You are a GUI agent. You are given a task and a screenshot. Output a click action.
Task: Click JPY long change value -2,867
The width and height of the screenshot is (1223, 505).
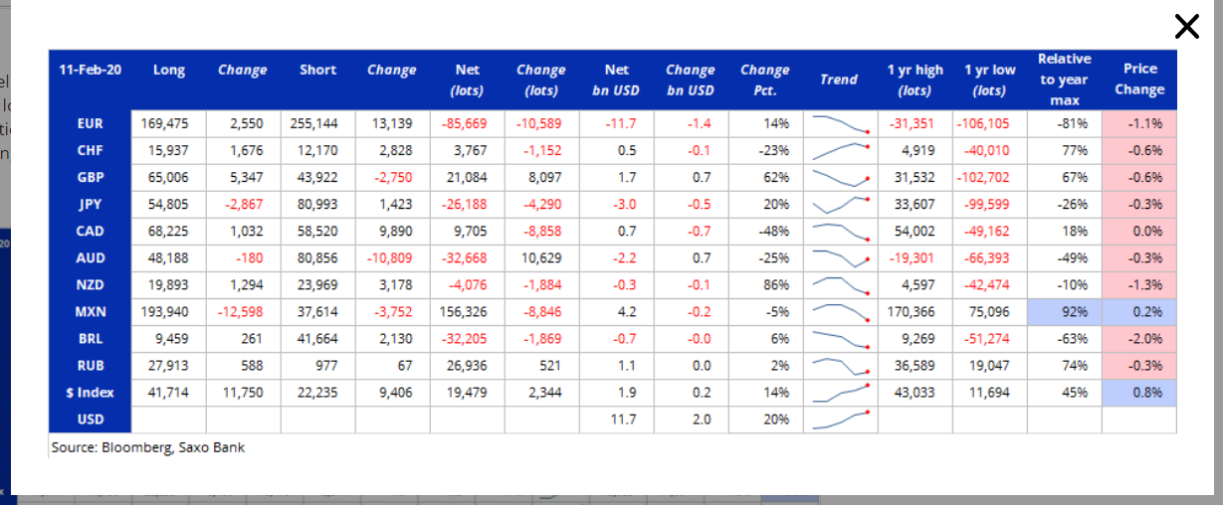point(244,205)
